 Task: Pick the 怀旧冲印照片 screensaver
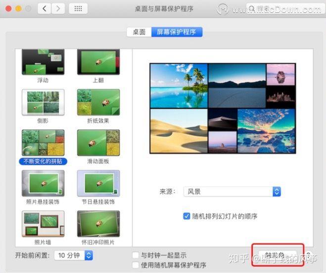tap(98, 224)
